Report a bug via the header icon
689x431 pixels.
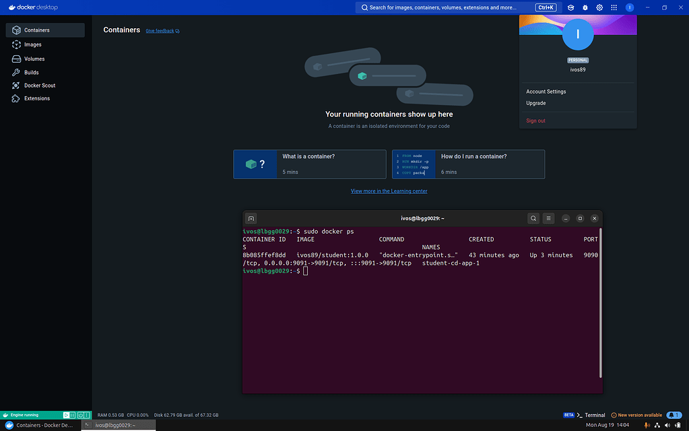point(585,7)
